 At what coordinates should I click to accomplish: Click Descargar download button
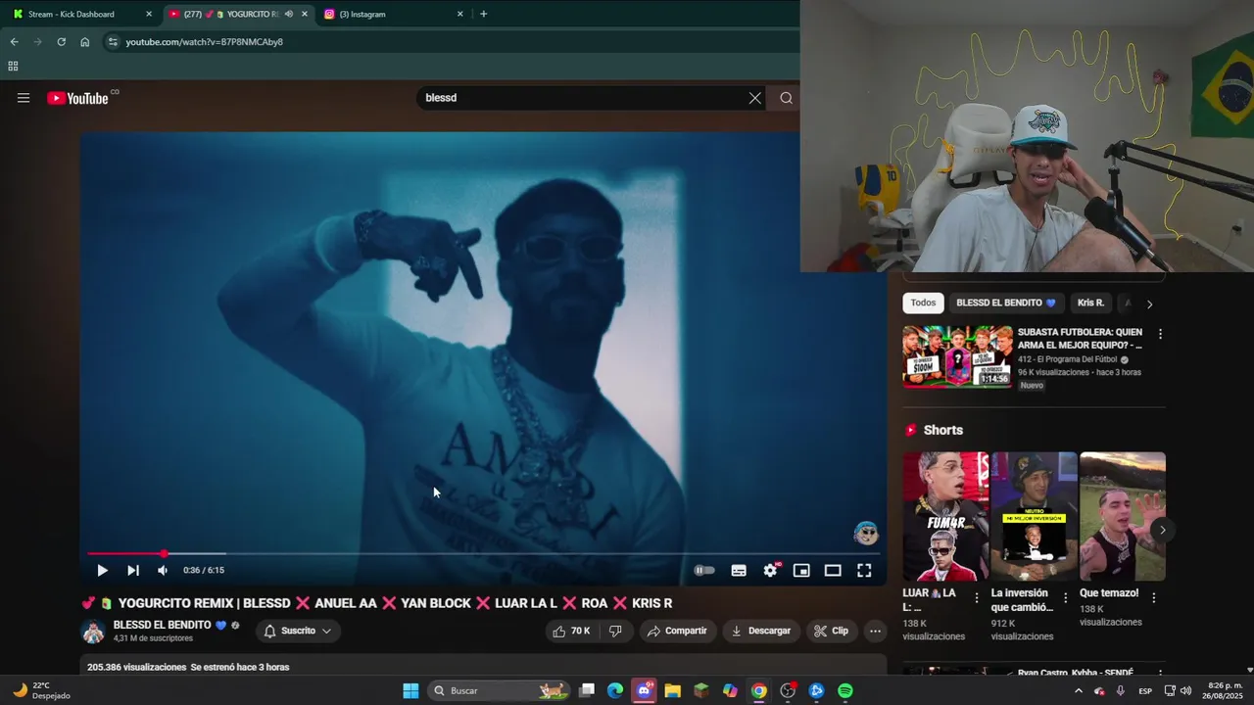(761, 632)
